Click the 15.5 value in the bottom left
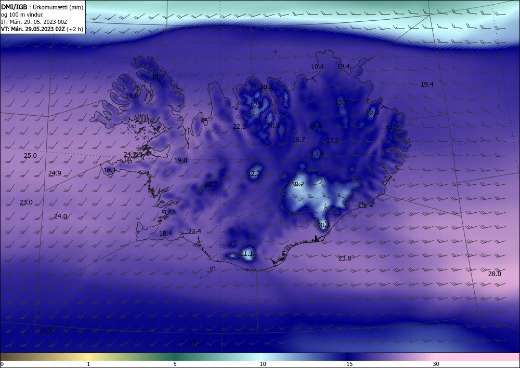 point(46,331)
